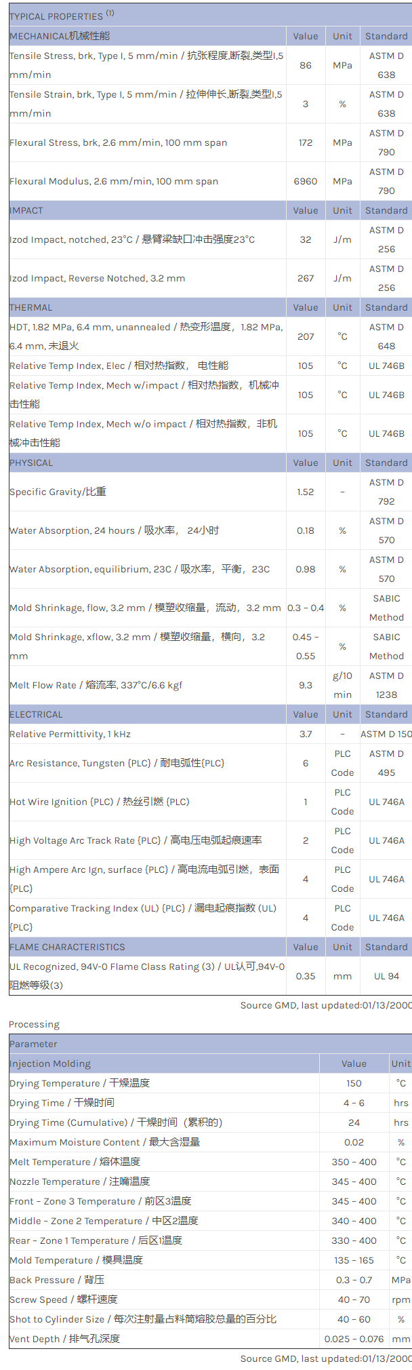Select the Vent Depth parameter label
The image size is (412, 1370).
(64, 1339)
